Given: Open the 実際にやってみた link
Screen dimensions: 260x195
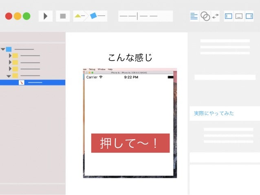Looking at the screenshot, I should (x=214, y=113).
